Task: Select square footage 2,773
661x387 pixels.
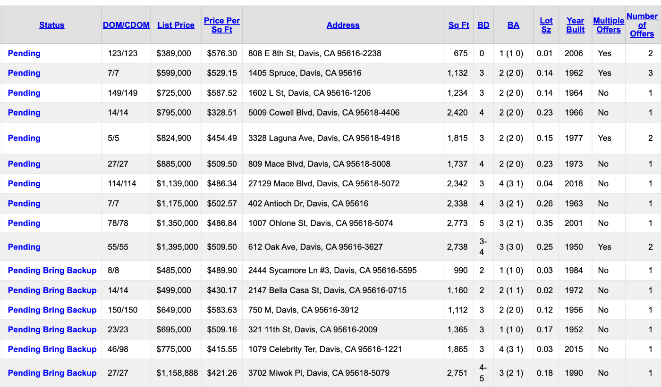Action: click(458, 223)
